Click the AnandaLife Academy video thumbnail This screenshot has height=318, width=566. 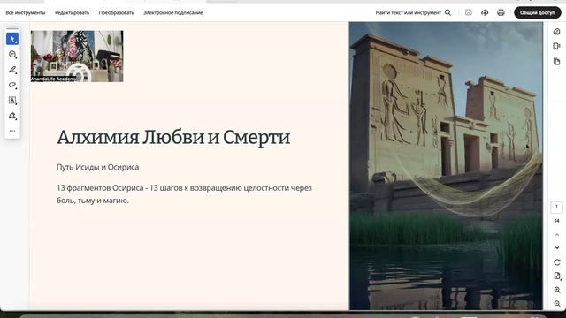point(77,57)
